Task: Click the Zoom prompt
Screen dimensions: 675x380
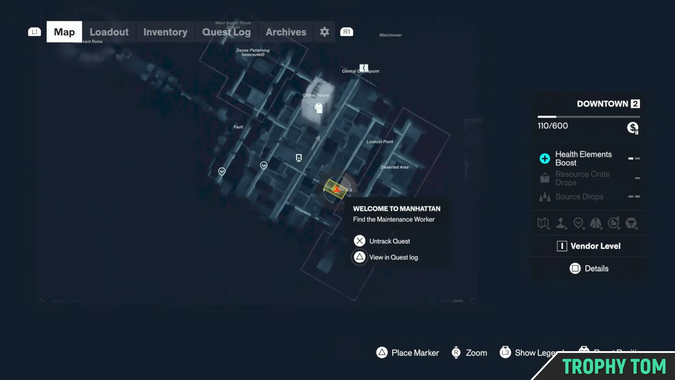Action: 476,353
